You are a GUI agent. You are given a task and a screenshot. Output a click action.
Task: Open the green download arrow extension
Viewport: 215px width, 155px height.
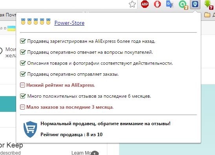point(209,5)
